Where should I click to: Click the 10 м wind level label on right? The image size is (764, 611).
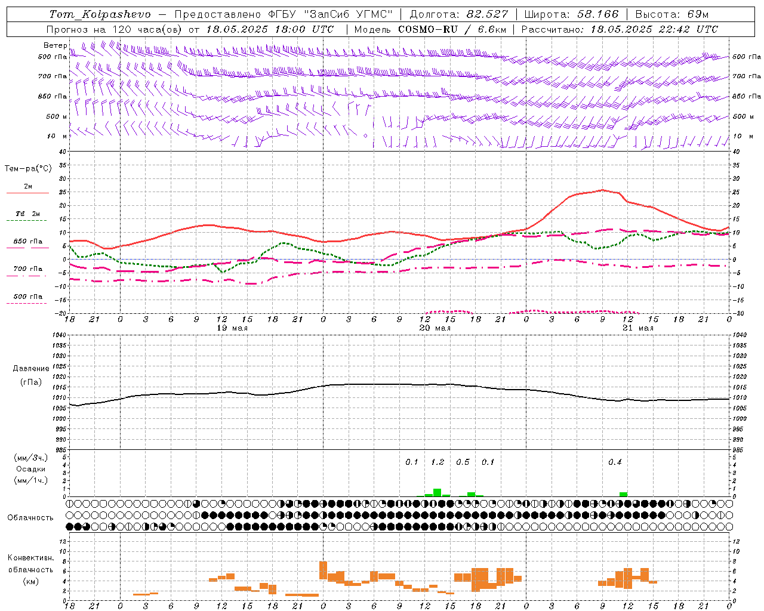743,137
